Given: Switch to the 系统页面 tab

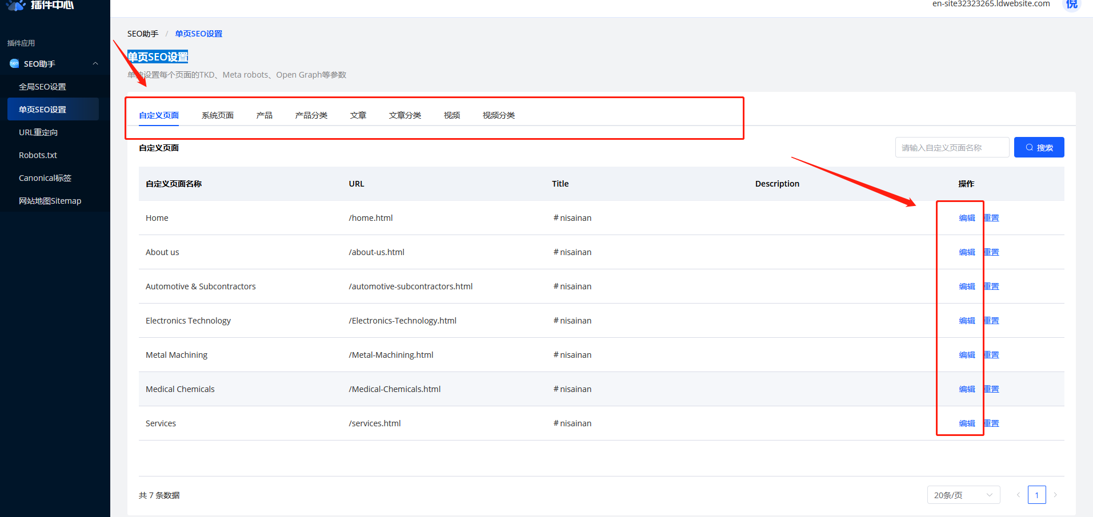Looking at the screenshot, I should point(217,115).
